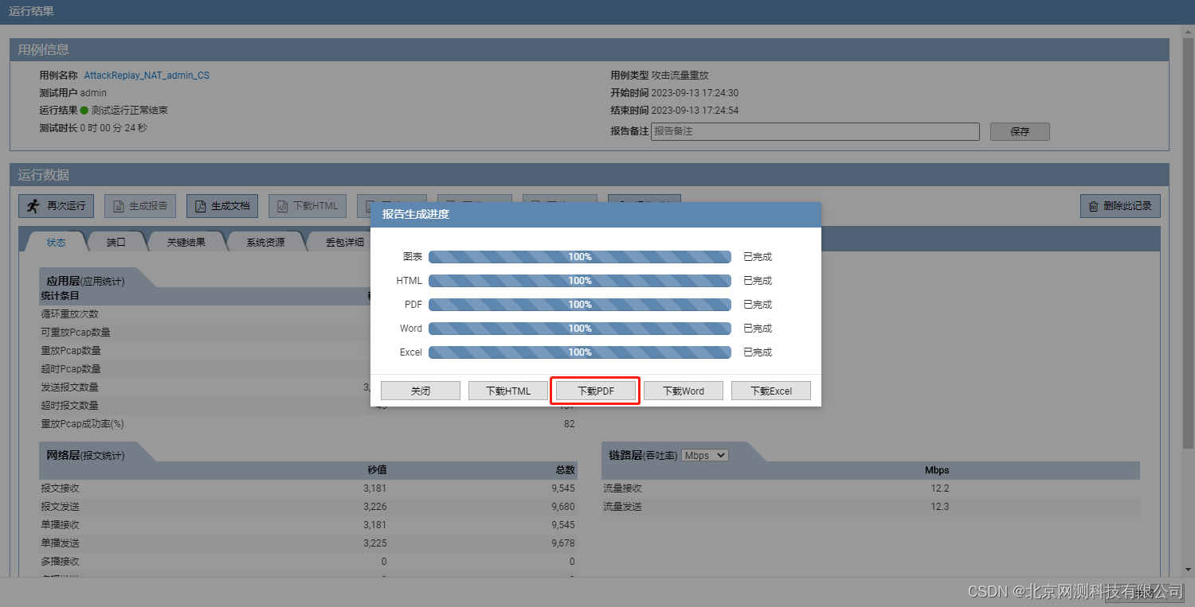The image size is (1195, 607).
Task: Expand the Mbps throughput unit dropdown
Action: tap(705, 455)
